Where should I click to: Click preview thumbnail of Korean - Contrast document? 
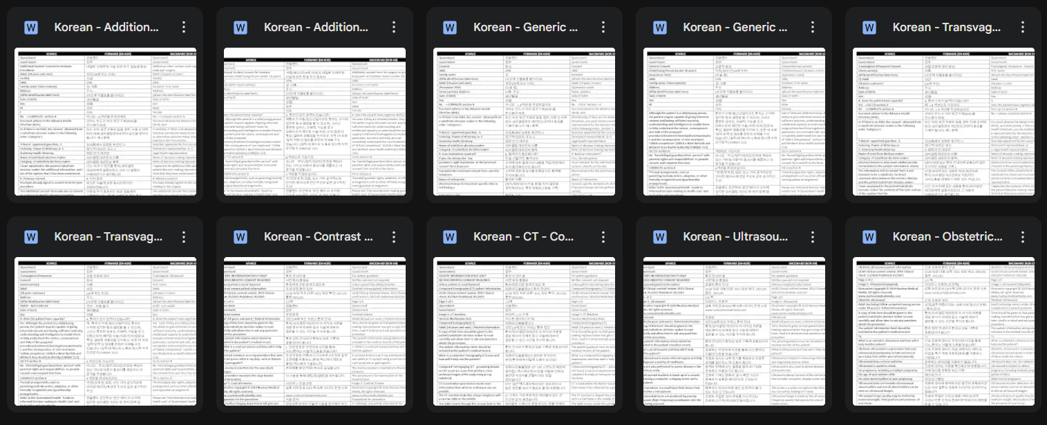[314, 331]
